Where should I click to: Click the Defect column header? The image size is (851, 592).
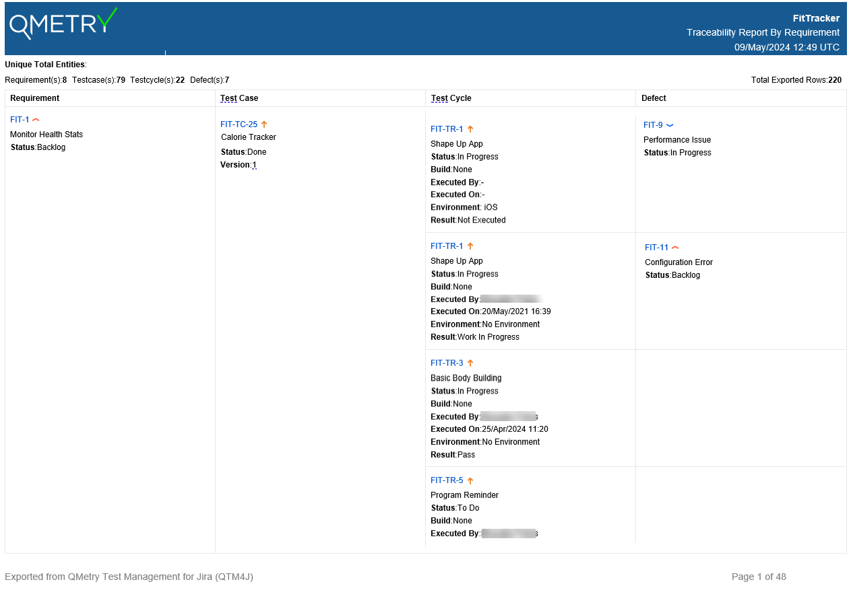654,98
